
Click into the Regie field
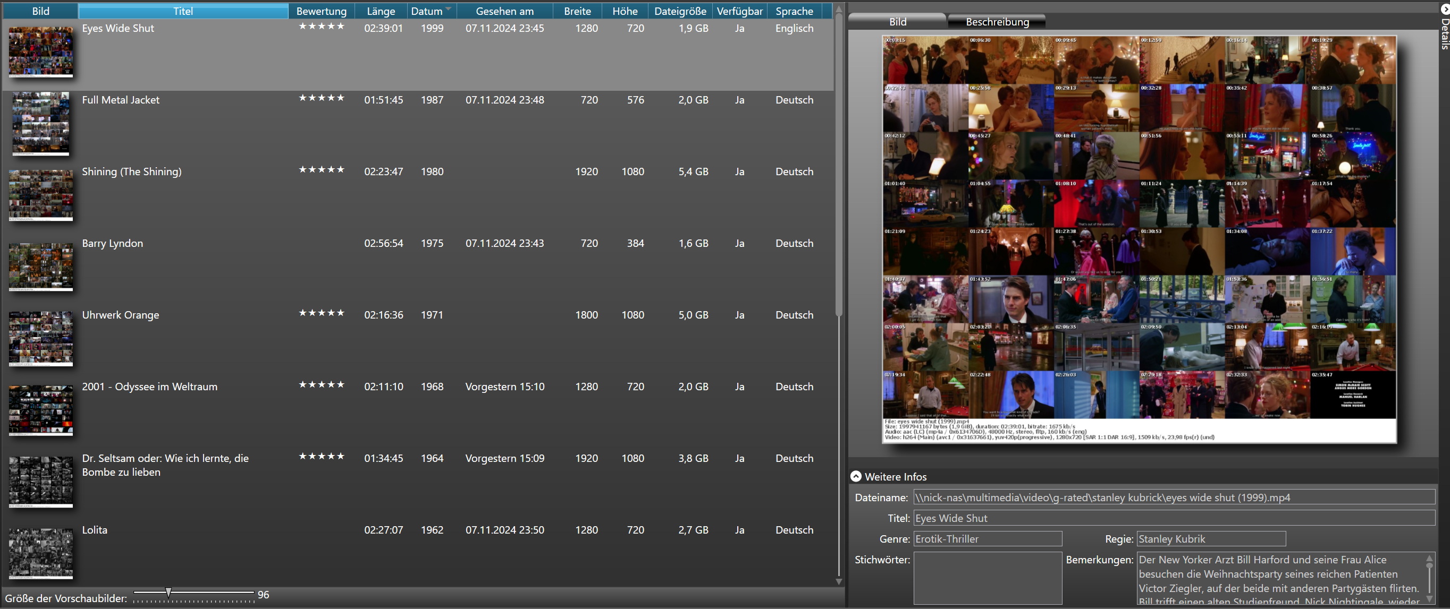point(1211,539)
